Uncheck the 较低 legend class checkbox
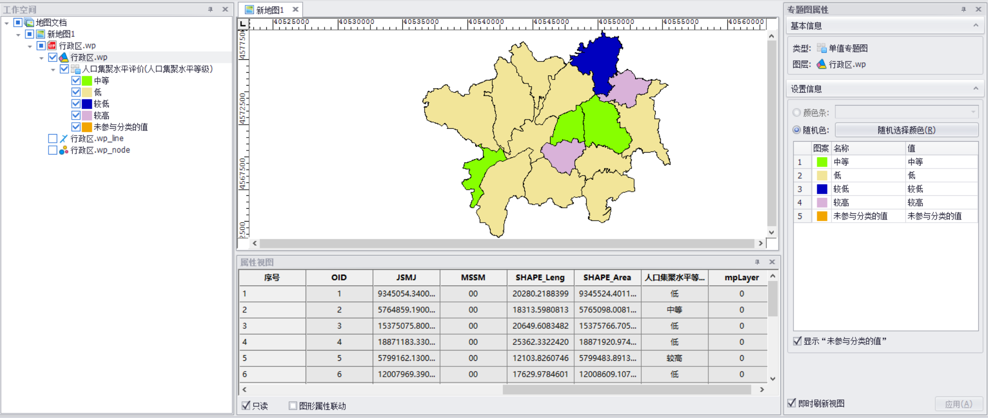This screenshot has height=418, width=988. click(76, 104)
